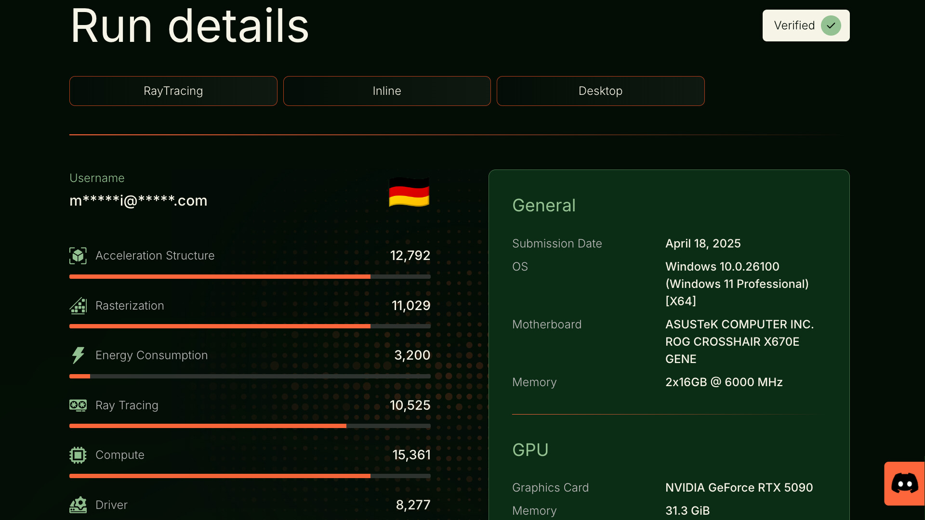Switch to the RayTracing tab

pos(173,91)
